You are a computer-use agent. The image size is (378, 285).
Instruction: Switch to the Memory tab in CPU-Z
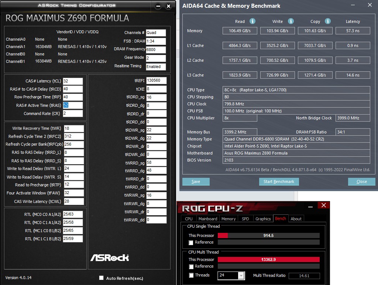(x=228, y=218)
